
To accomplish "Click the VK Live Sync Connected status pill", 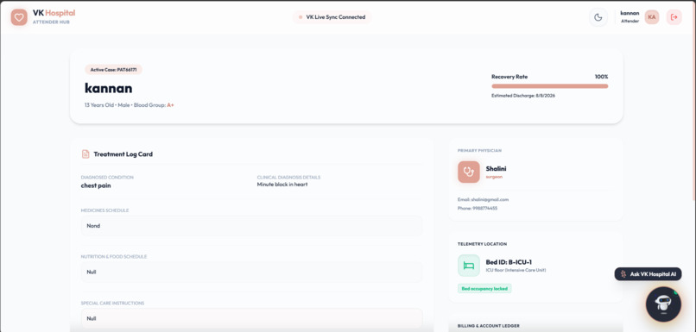I will (x=332, y=17).
